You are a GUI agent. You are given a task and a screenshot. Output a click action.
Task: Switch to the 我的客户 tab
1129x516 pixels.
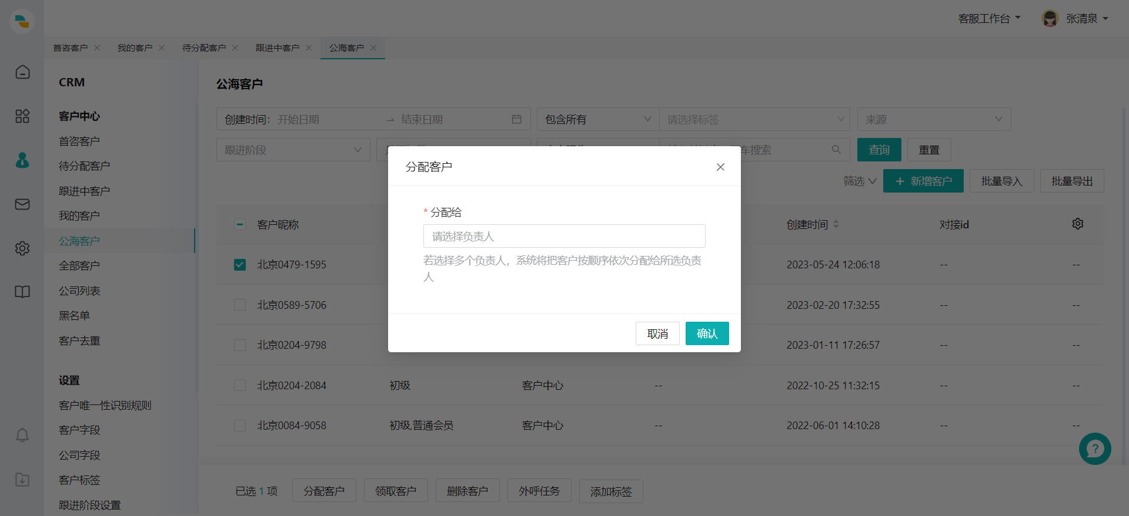(135, 48)
